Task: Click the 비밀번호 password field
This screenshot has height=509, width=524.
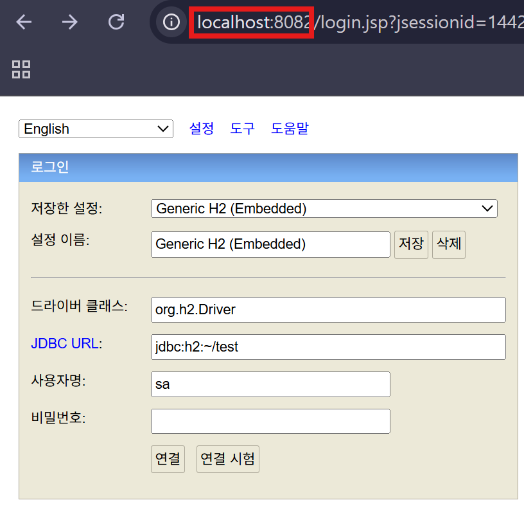Action: click(270, 422)
